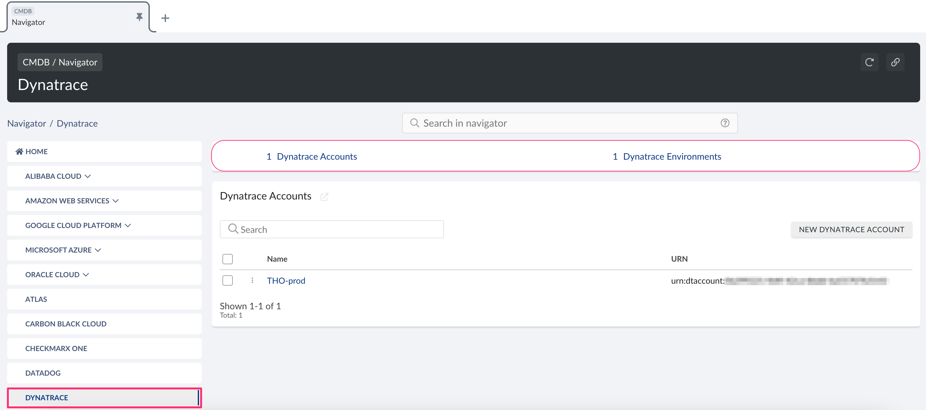The image size is (926, 410).
Task: Open the kebab menu for THO-prod
Action: click(x=252, y=280)
